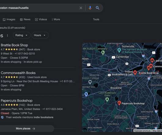This screenshot has width=162, height=135.
Task: Click the (142) review count
Action: click(22, 105)
